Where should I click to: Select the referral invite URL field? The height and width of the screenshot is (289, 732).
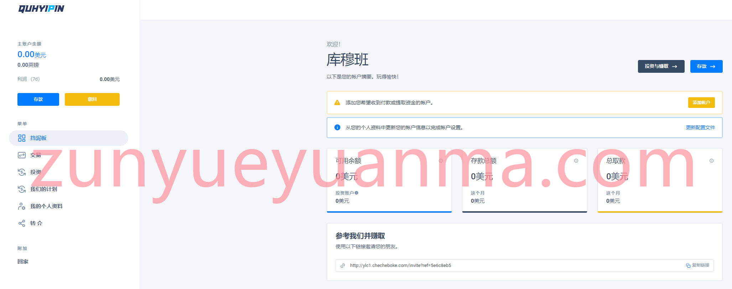tap(524, 266)
